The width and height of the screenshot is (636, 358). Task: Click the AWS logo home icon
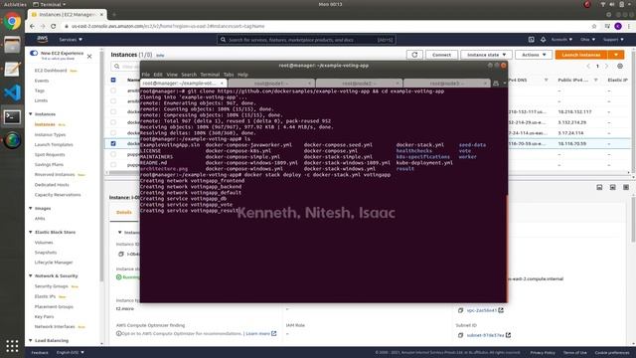click(42, 40)
